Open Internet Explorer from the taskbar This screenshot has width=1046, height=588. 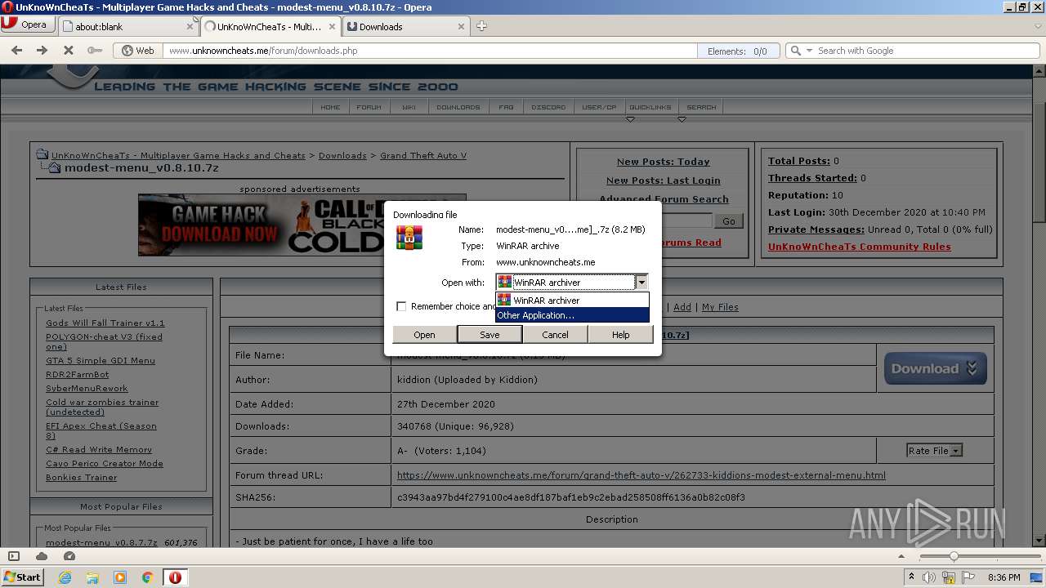pos(65,577)
